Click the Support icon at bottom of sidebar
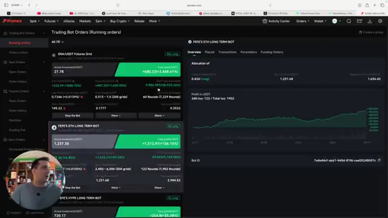Screen dimensions: 388x218 [8, 213]
